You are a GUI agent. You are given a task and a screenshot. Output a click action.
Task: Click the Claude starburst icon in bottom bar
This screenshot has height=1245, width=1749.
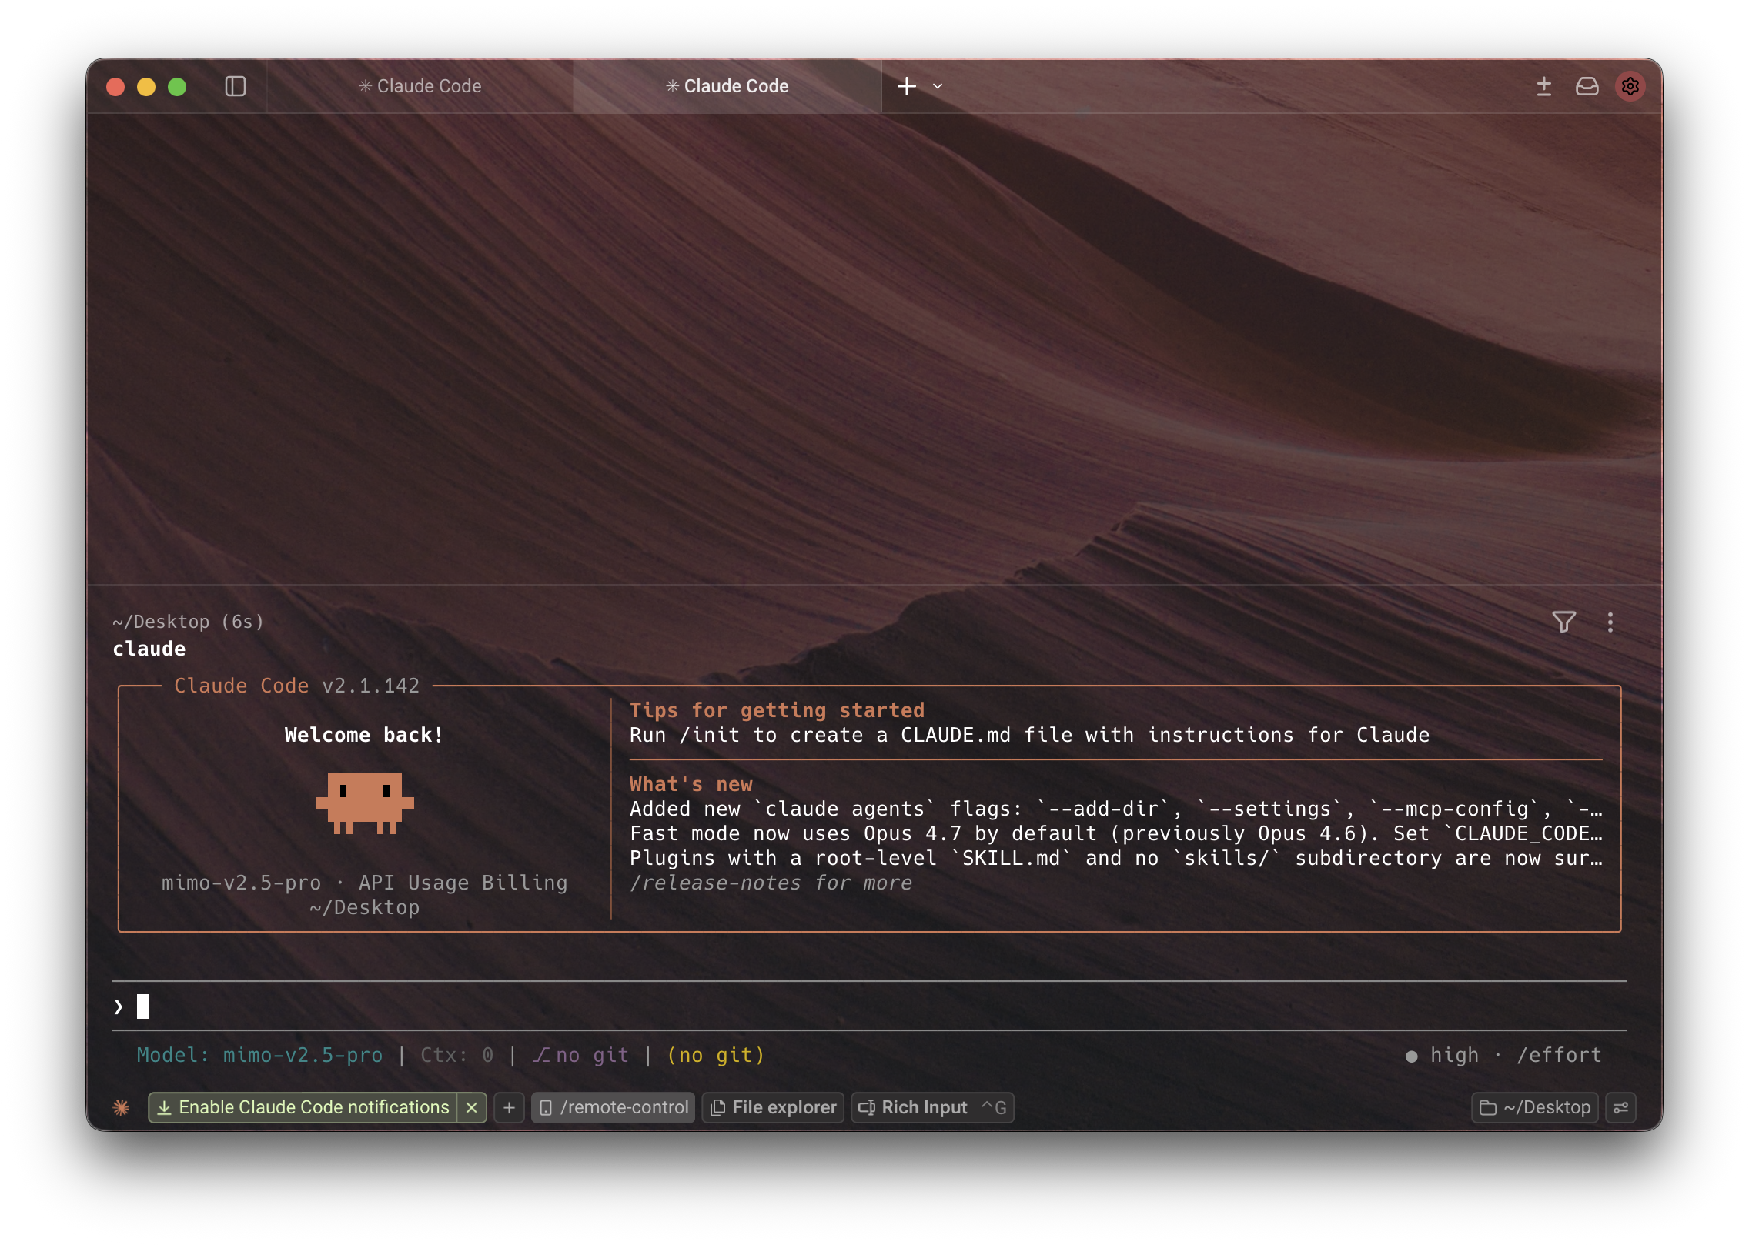tap(121, 1107)
